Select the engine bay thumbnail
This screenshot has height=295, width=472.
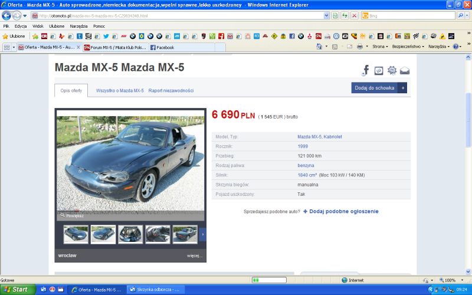click(x=130, y=234)
